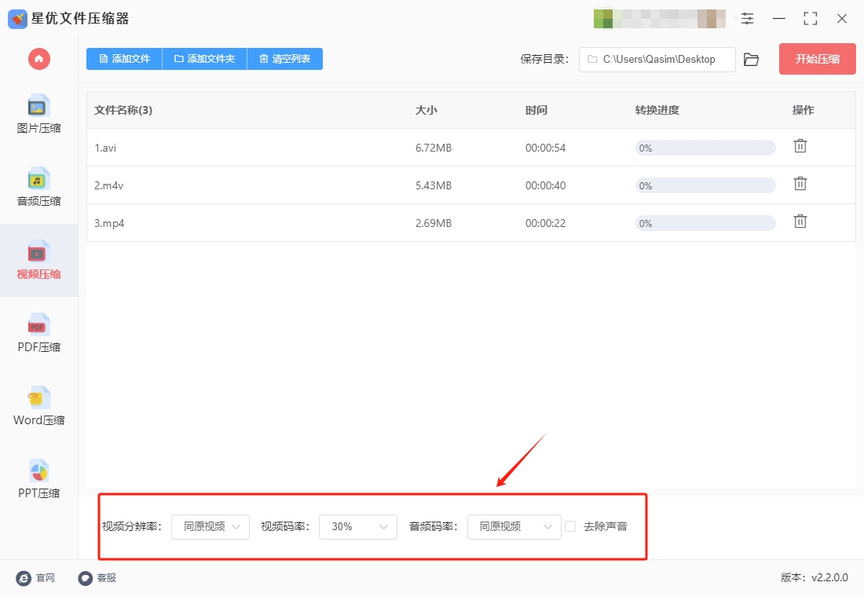The width and height of the screenshot is (864, 597).
Task: Click progress bar of 2.m4v
Action: 705,185
